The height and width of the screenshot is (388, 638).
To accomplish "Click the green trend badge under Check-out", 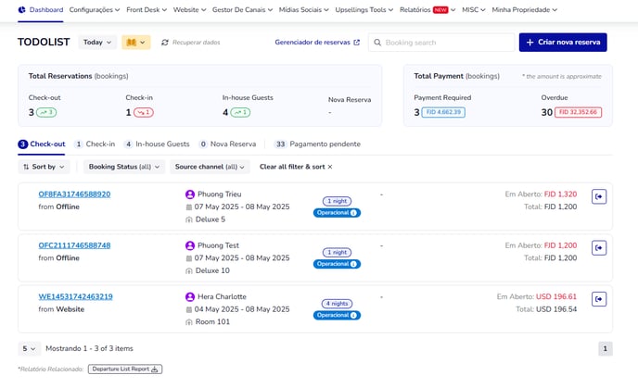I will pyautogui.click(x=46, y=113).
